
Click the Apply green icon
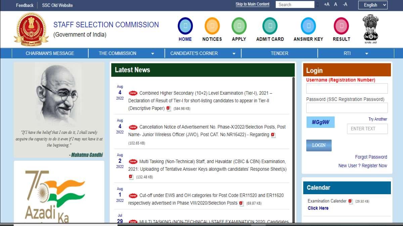[239, 26]
